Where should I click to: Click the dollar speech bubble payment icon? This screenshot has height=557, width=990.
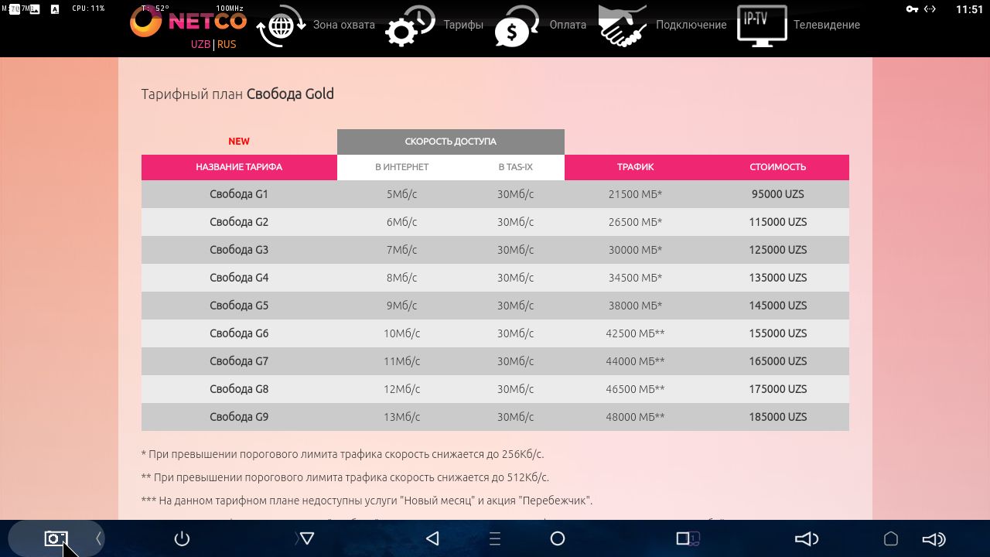[517, 26]
